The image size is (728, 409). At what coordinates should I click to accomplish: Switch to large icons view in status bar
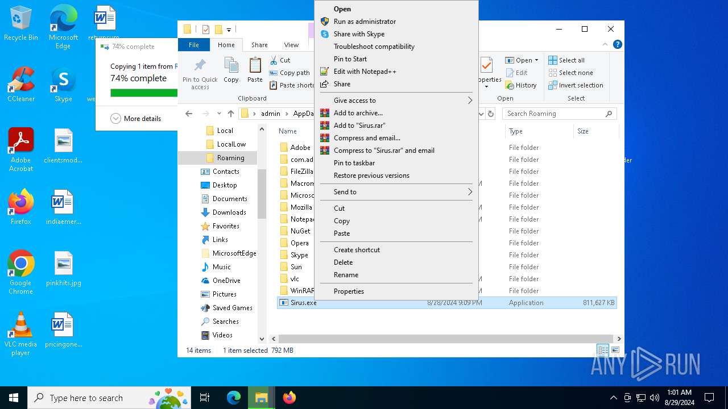coord(615,350)
